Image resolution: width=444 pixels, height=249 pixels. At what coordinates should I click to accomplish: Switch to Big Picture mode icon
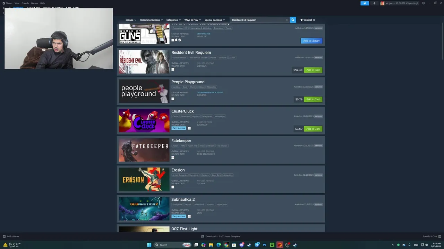point(423,3)
